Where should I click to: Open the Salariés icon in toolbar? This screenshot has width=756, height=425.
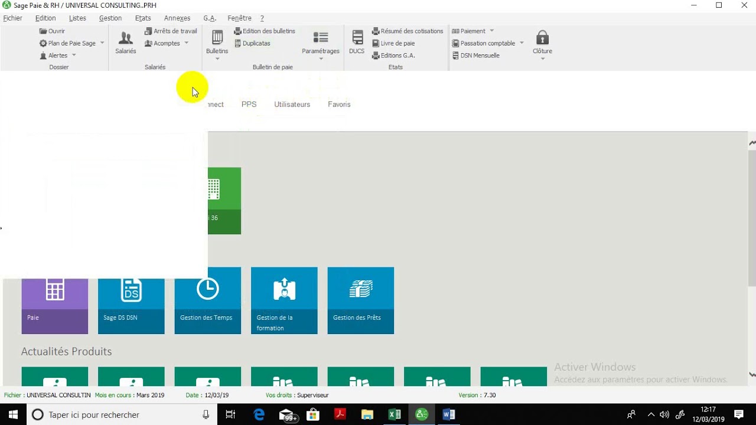pos(125,43)
